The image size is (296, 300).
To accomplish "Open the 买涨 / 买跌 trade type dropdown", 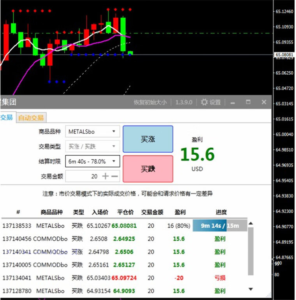I will click(93, 146).
